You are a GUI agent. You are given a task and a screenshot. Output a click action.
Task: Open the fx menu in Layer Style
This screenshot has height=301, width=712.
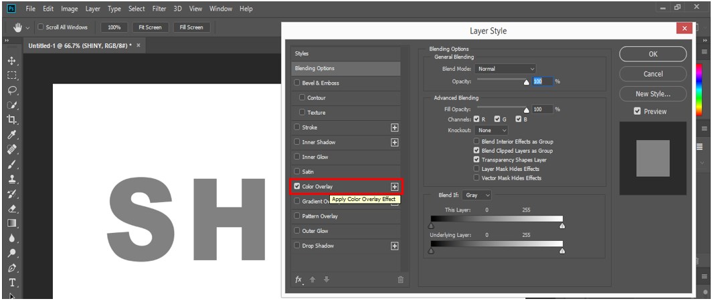(x=298, y=280)
